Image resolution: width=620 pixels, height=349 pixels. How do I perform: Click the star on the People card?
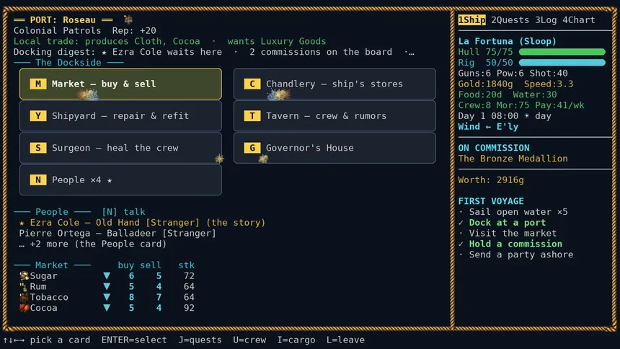pyautogui.click(x=110, y=180)
